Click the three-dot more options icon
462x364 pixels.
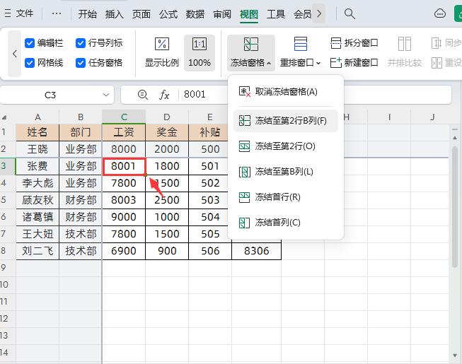coord(57,13)
